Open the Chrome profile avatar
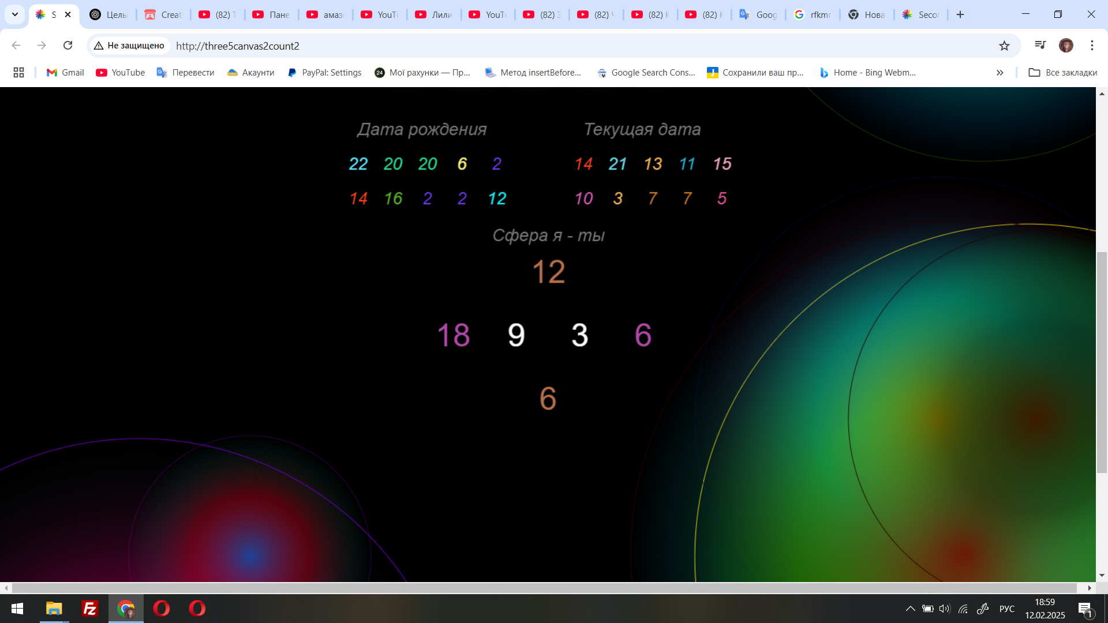 [1066, 46]
